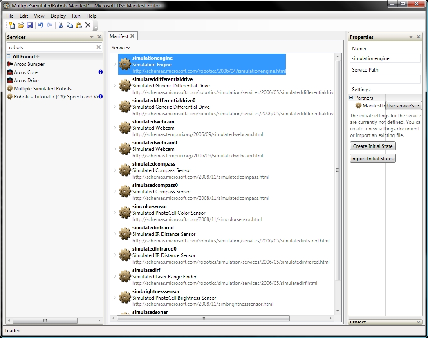Expand the Project panel chevron
The height and width of the screenshot is (338, 428).
pyautogui.click(x=419, y=322)
